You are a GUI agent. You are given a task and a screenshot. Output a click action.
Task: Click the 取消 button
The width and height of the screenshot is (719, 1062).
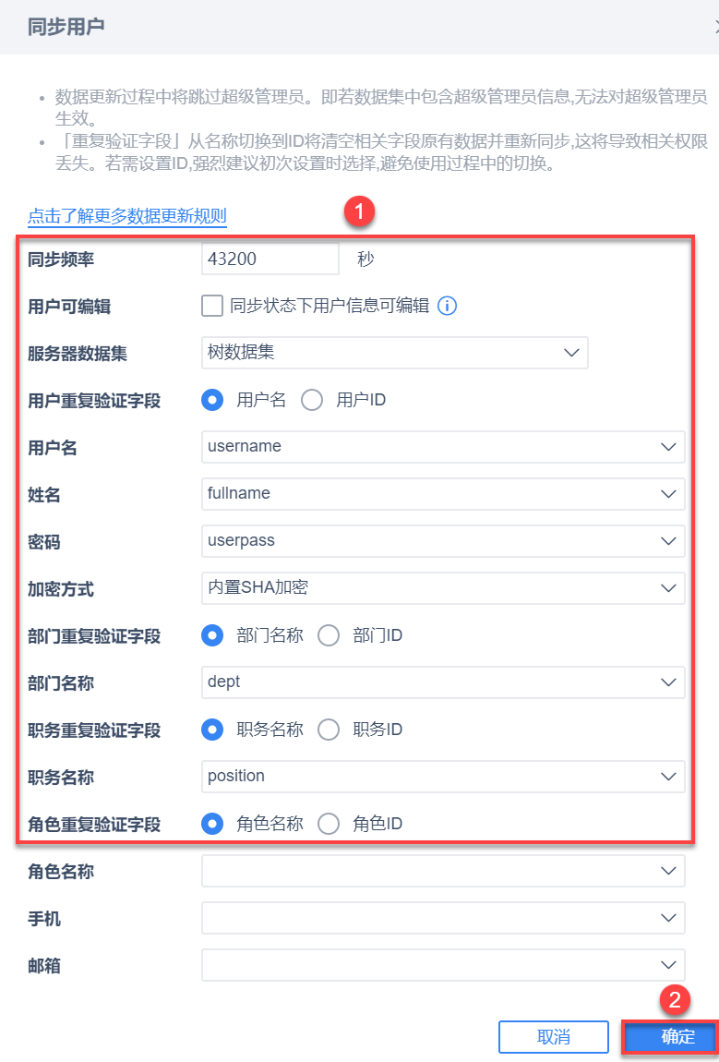point(553,1037)
